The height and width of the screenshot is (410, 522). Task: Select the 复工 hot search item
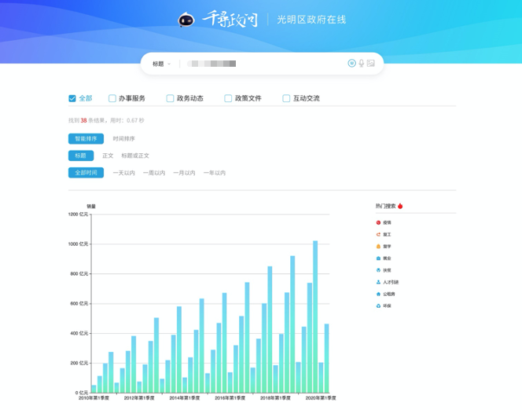pyautogui.click(x=386, y=234)
